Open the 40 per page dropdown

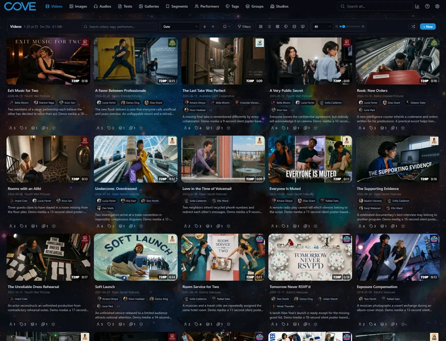322,26
